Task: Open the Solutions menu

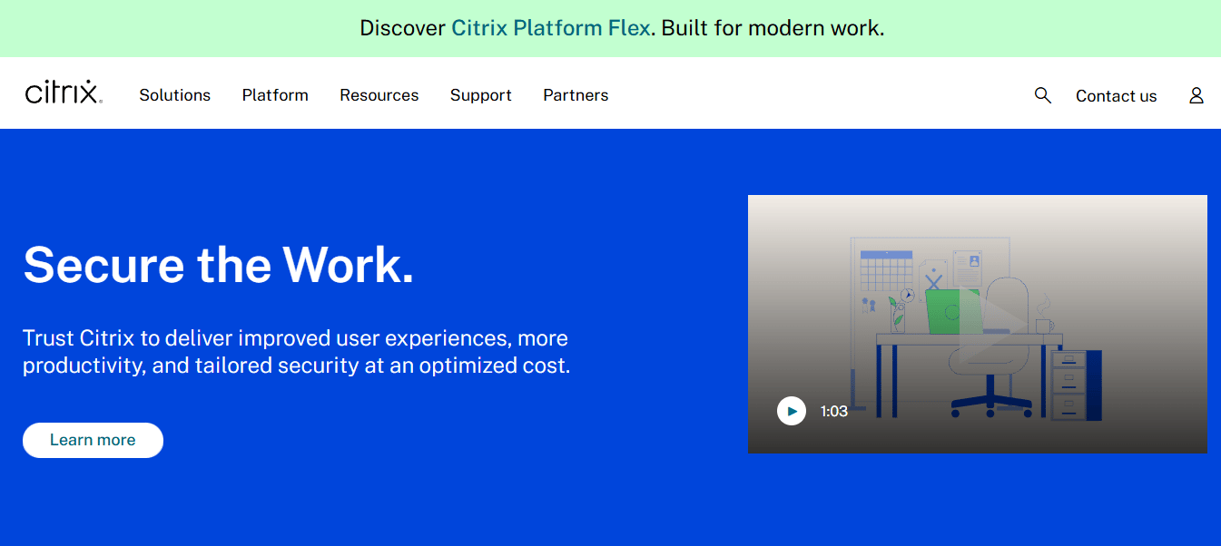Action: pos(174,95)
